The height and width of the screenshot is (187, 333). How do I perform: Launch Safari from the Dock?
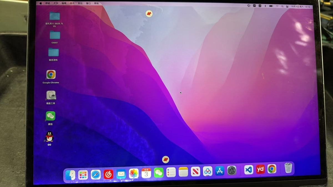coord(96,175)
